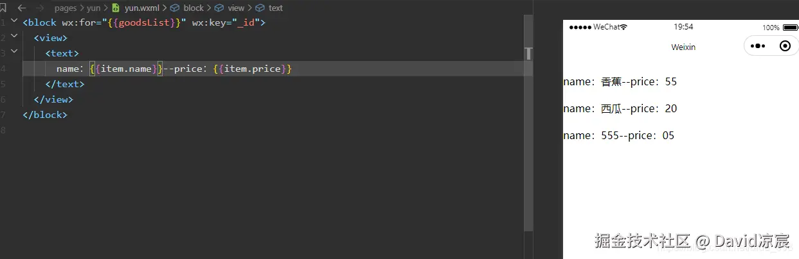Click the editor vertical scrollbar
Screen dimensions: 799x259
click(528, 128)
